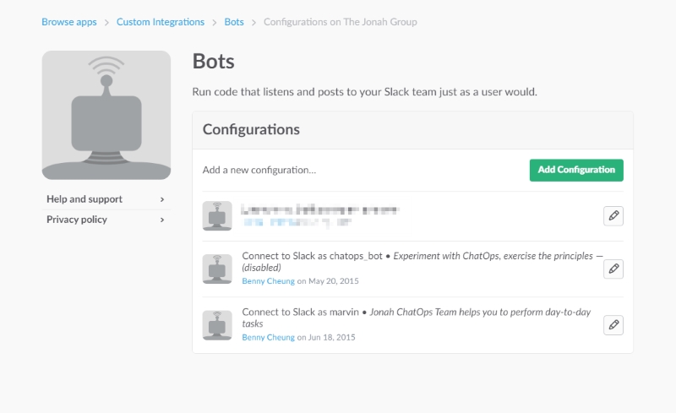This screenshot has height=413, width=676.
Task: Edit the blurred configuration via pencil icon
Action: [613, 215]
